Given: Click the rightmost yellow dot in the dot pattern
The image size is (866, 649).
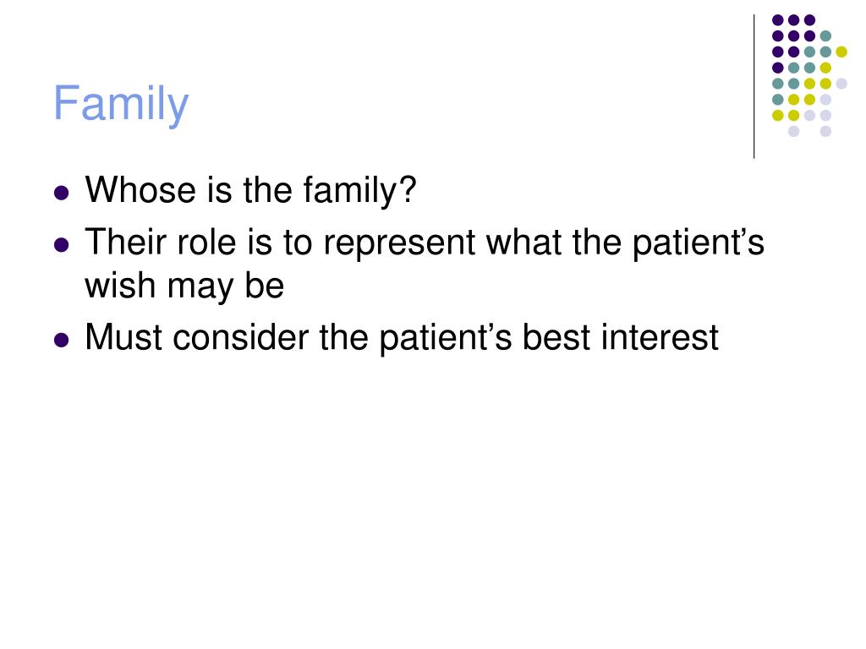Looking at the screenshot, I should [841, 52].
